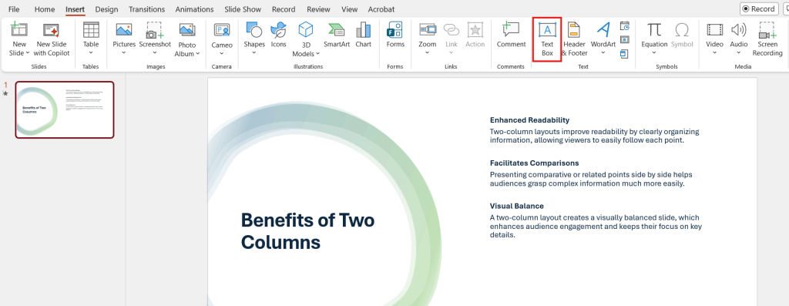Click the Shapes icon
789x306 pixels.
coord(254,30)
